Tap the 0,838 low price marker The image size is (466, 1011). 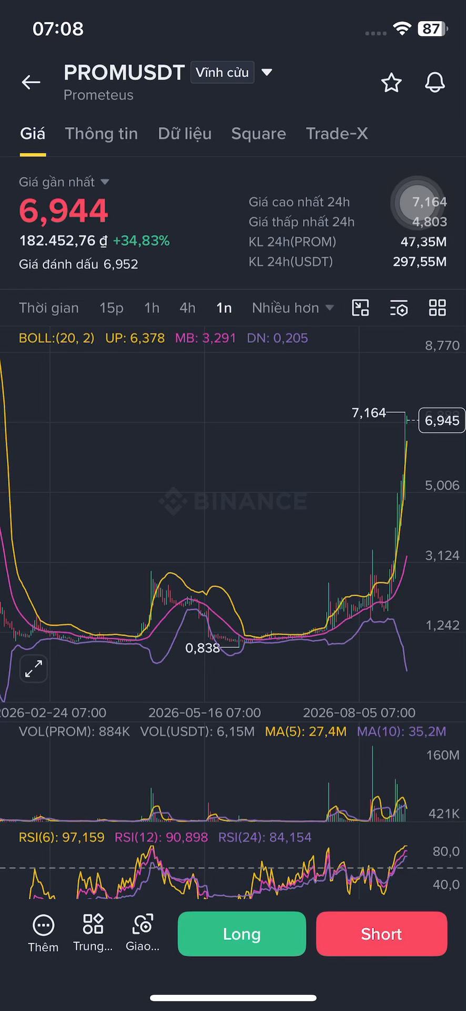coord(202,648)
